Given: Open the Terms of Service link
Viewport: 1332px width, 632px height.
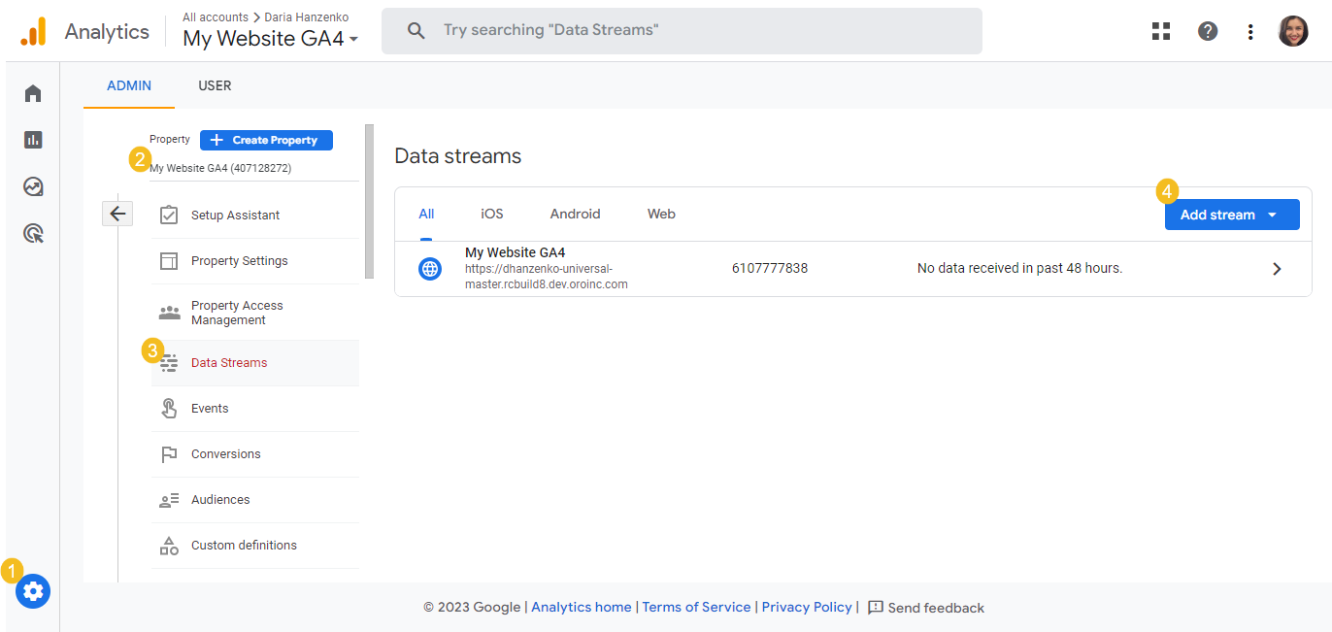Looking at the screenshot, I should tap(696, 607).
